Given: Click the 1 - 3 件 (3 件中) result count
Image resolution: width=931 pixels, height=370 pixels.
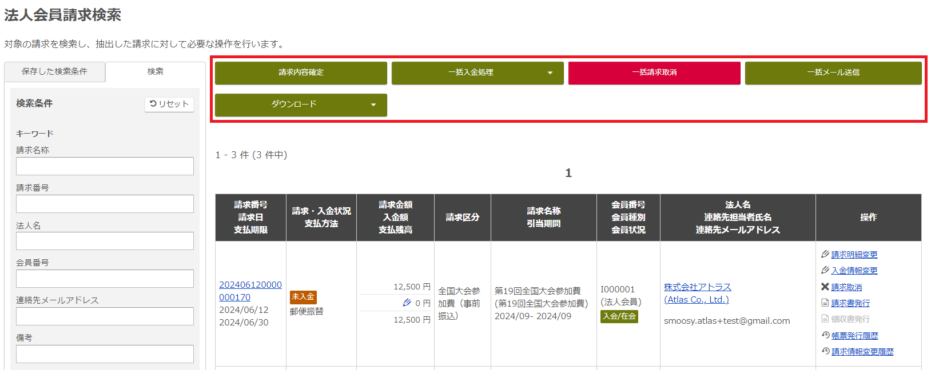Looking at the screenshot, I should [x=251, y=155].
